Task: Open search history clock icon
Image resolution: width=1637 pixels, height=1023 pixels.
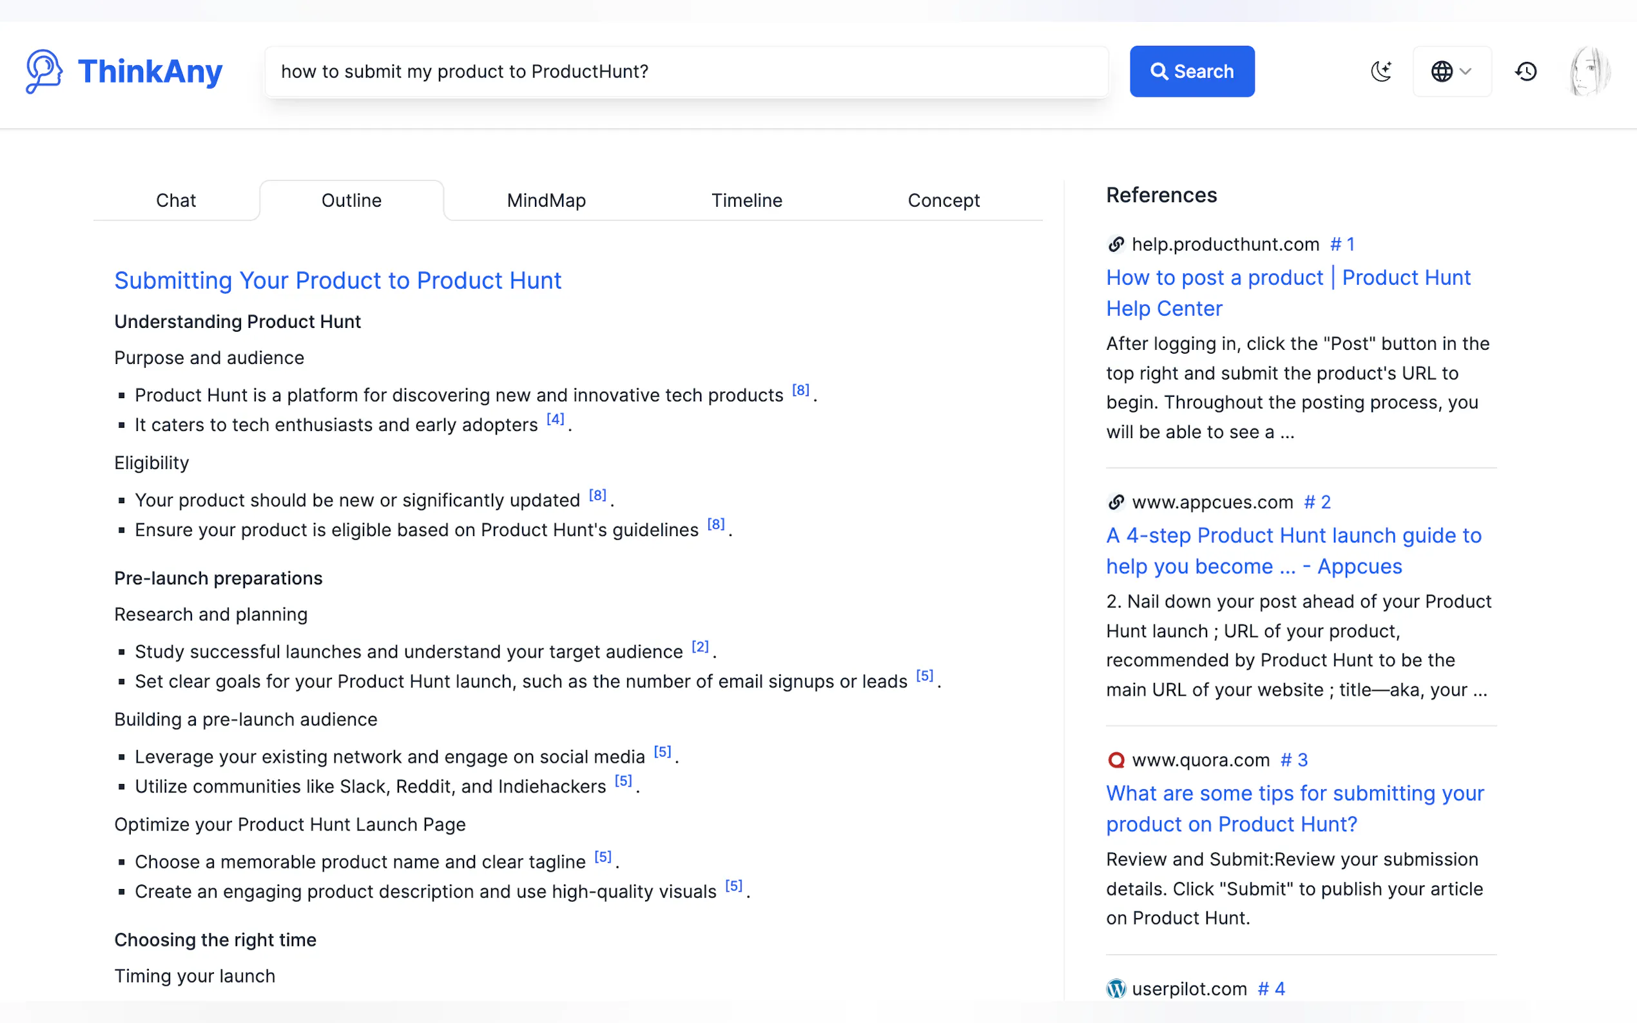Action: 1526,71
